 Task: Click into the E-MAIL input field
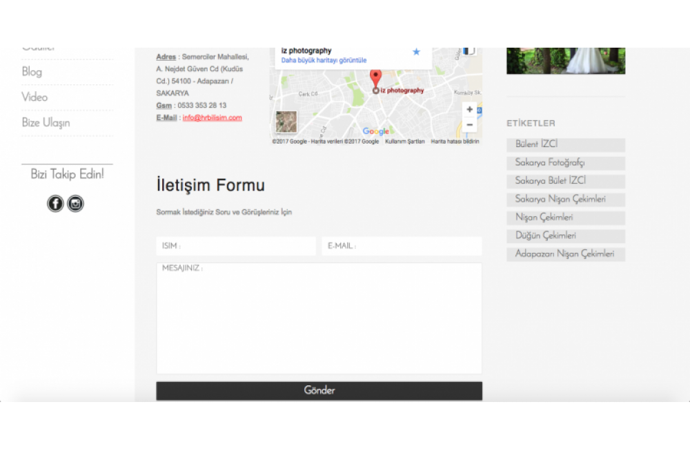401,246
